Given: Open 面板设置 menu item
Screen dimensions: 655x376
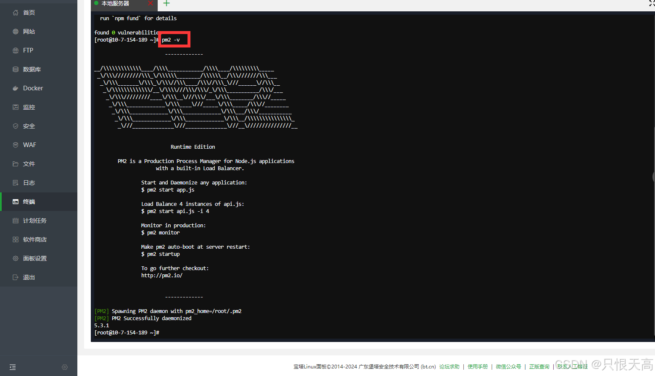Looking at the screenshot, I should [39, 258].
